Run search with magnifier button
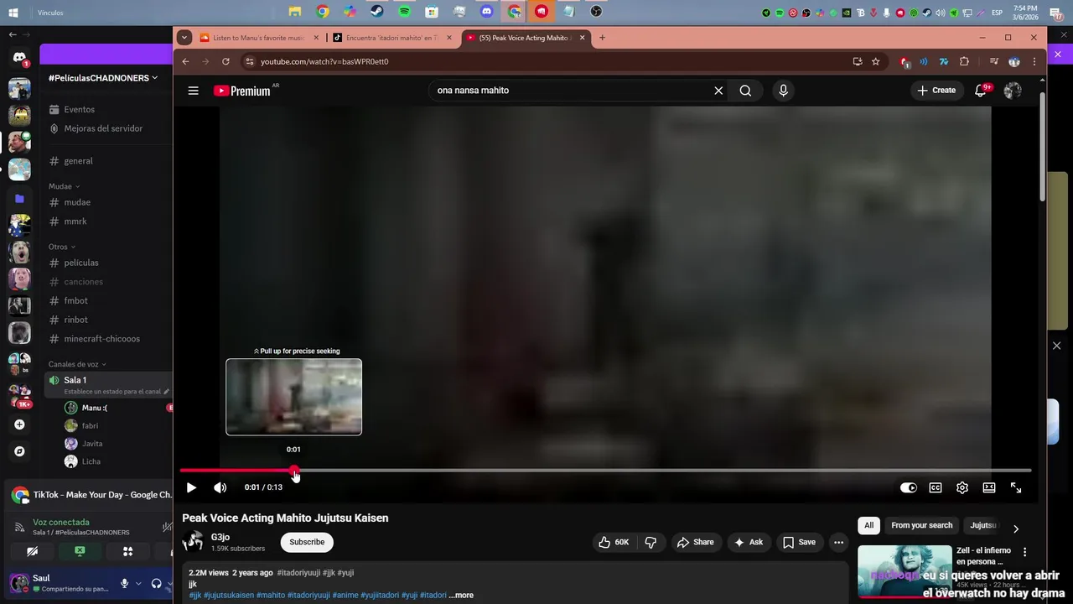The height and width of the screenshot is (604, 1073). (745, 91)
